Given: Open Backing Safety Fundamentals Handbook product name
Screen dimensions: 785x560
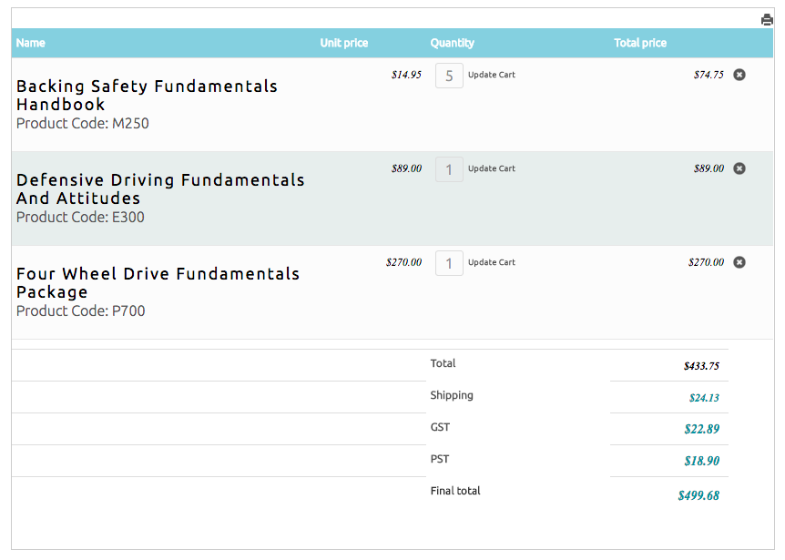Looking at the screenshot, I should coord(147,96).
